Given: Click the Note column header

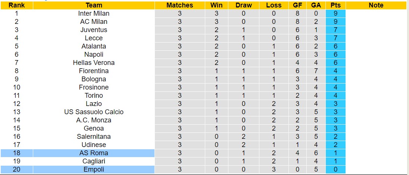Looking at the screenshot, I should coord(376,5).
